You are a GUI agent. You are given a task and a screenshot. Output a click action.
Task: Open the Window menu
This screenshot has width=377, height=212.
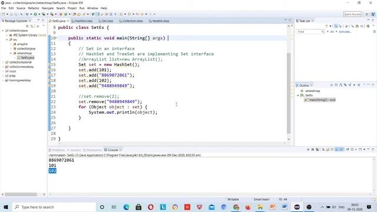coord(92,8)
